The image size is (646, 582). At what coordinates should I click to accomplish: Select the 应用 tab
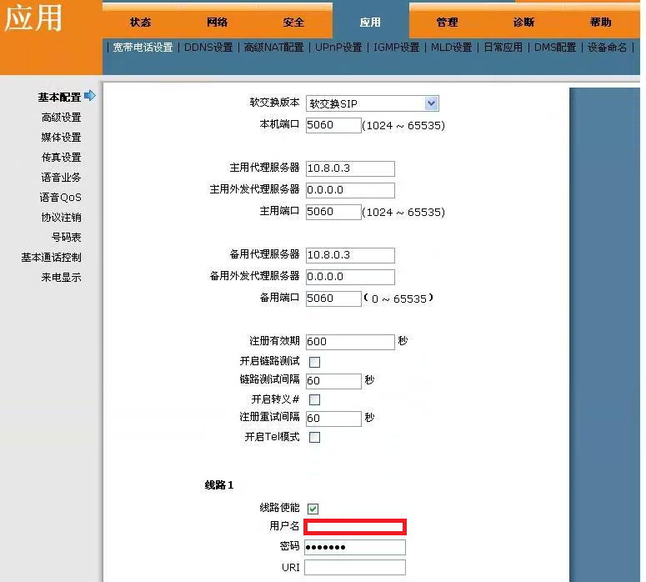coord(370,23)
